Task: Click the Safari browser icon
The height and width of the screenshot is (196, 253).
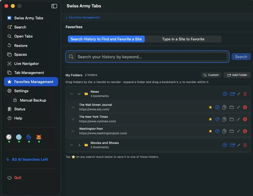Action: point(9,137)
